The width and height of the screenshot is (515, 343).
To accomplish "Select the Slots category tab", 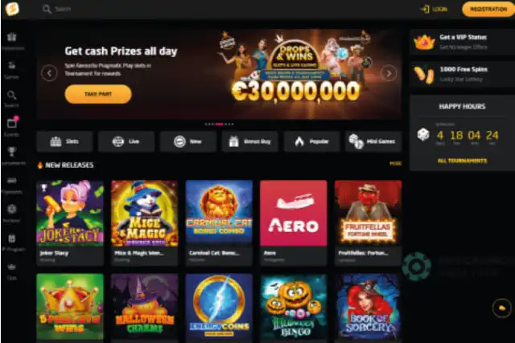I will 64,141.
